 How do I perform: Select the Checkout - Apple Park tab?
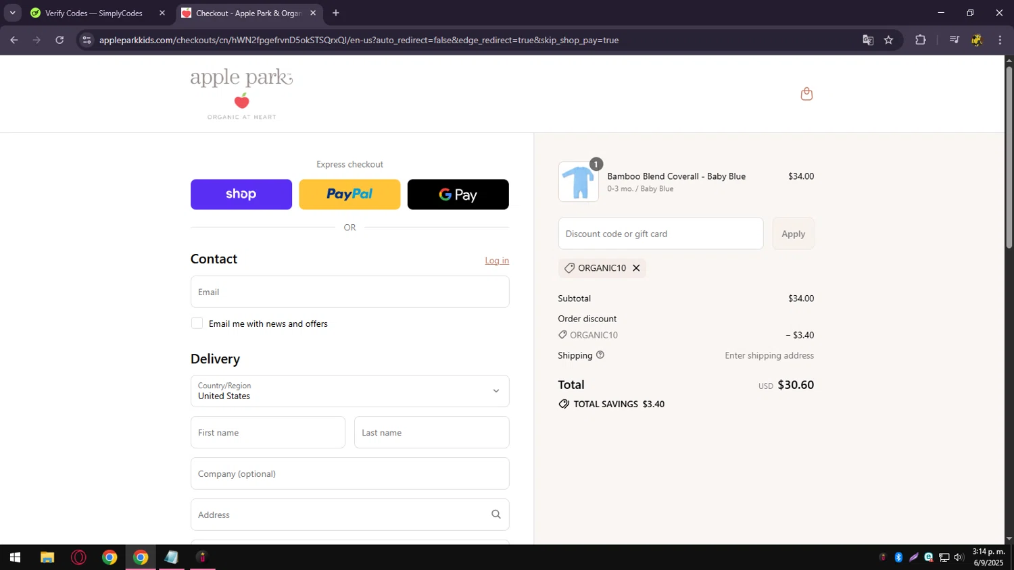[249, 13]
